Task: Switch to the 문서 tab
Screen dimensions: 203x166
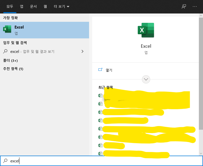Action: tap(33, 6)
